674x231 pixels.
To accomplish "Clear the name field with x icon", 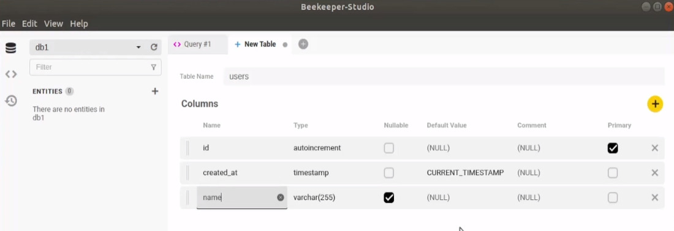I will click(x=280, y=197).
